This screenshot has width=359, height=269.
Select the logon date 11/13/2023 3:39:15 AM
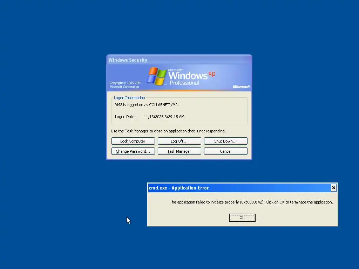tap(164, 117)
